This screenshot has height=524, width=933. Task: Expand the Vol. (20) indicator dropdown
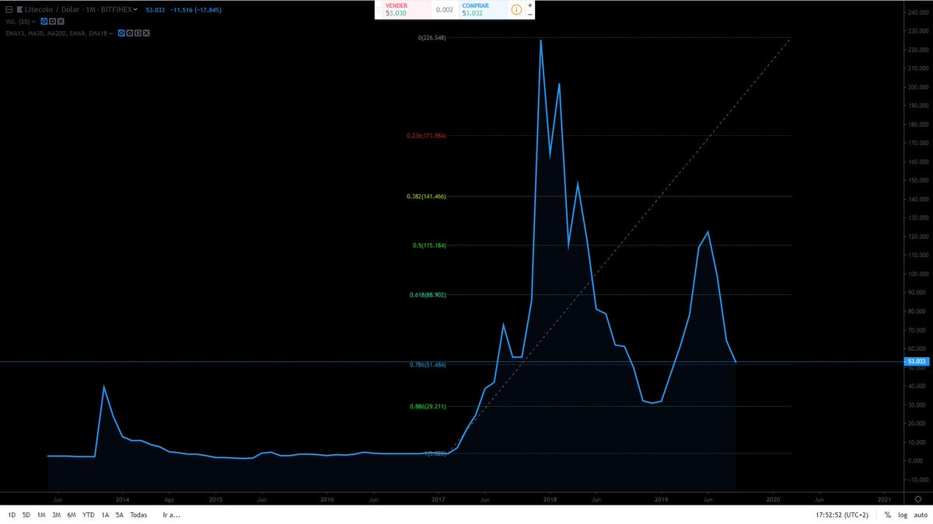33,22
